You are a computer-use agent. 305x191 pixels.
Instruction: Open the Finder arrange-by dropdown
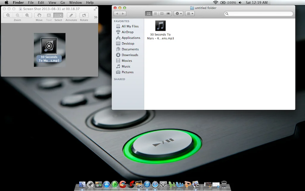click(190, 14)
